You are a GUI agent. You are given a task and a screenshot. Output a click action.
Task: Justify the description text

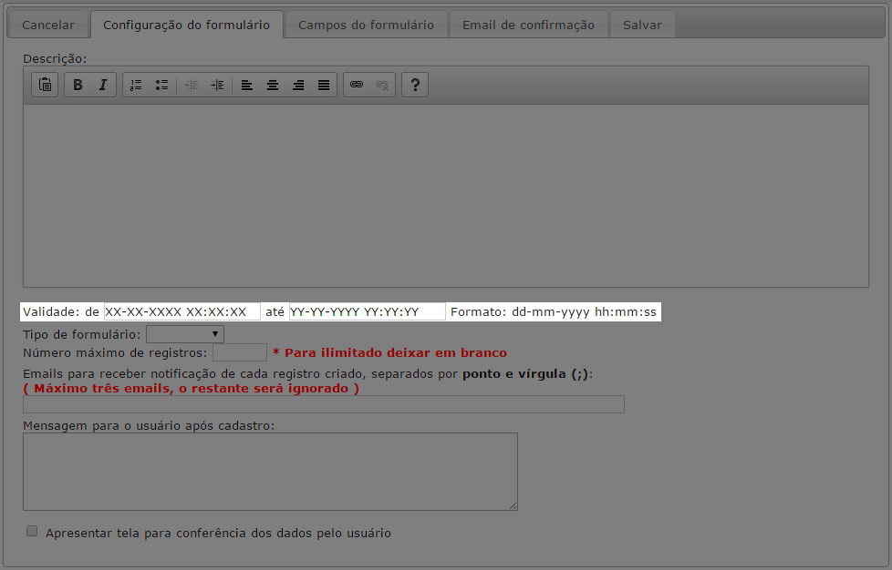324,85
